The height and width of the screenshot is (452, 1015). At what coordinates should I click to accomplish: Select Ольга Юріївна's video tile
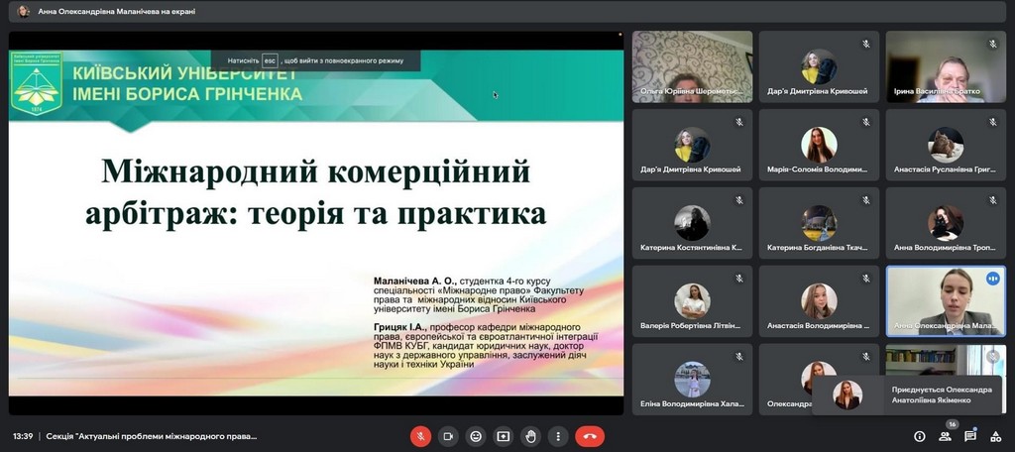click(692, 66)
